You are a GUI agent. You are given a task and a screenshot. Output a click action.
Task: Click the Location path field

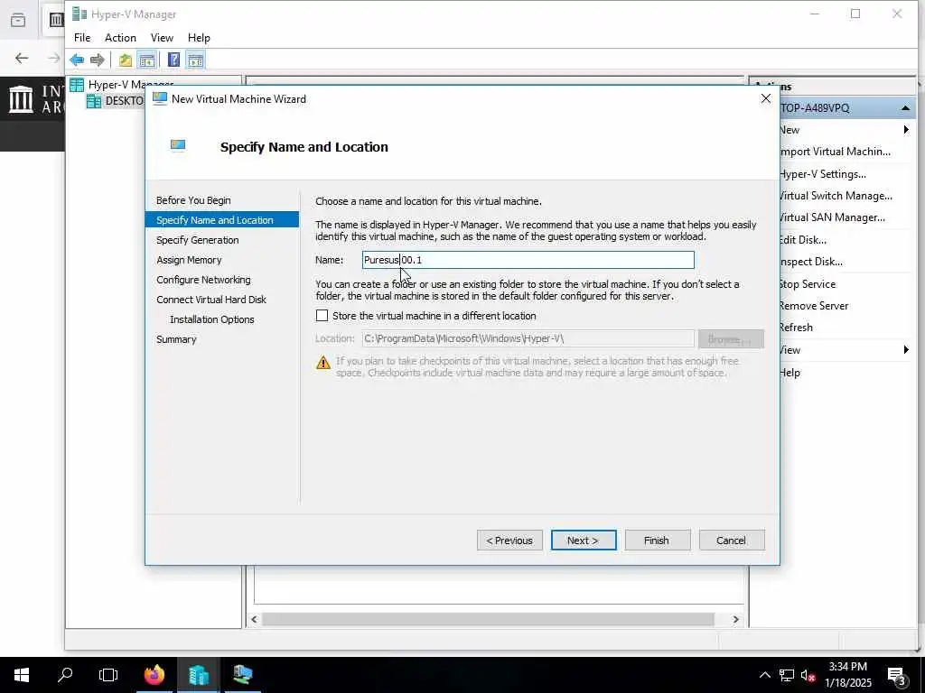(x=528, y=339)
